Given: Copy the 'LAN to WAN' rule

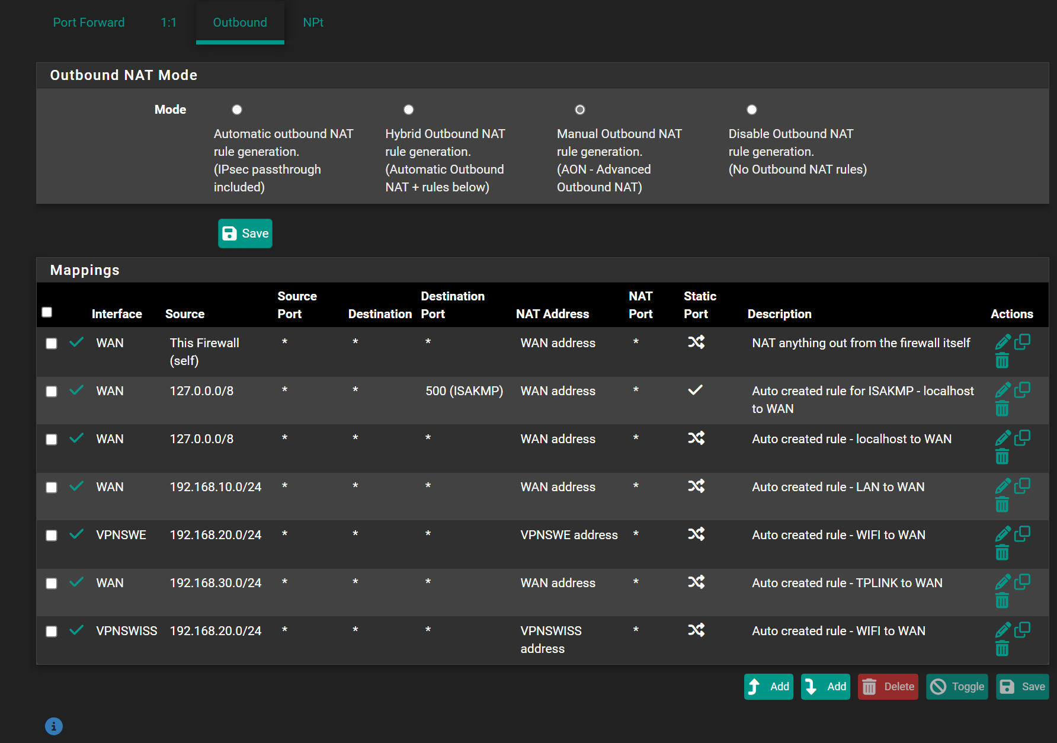Looking at the screenshot, I should click(1022, 486).
